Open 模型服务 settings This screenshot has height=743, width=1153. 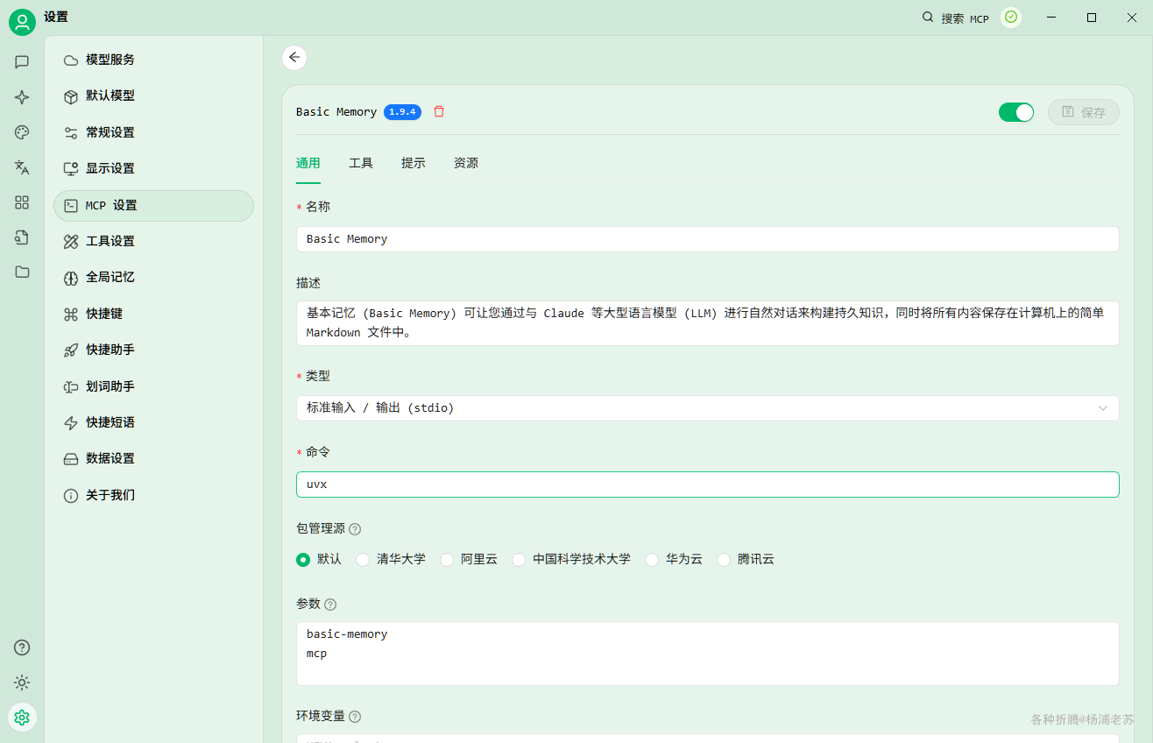coord(153,60)
